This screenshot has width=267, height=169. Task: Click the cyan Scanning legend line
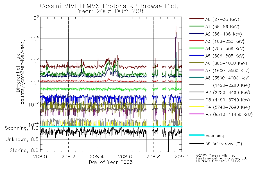(197, 135)
